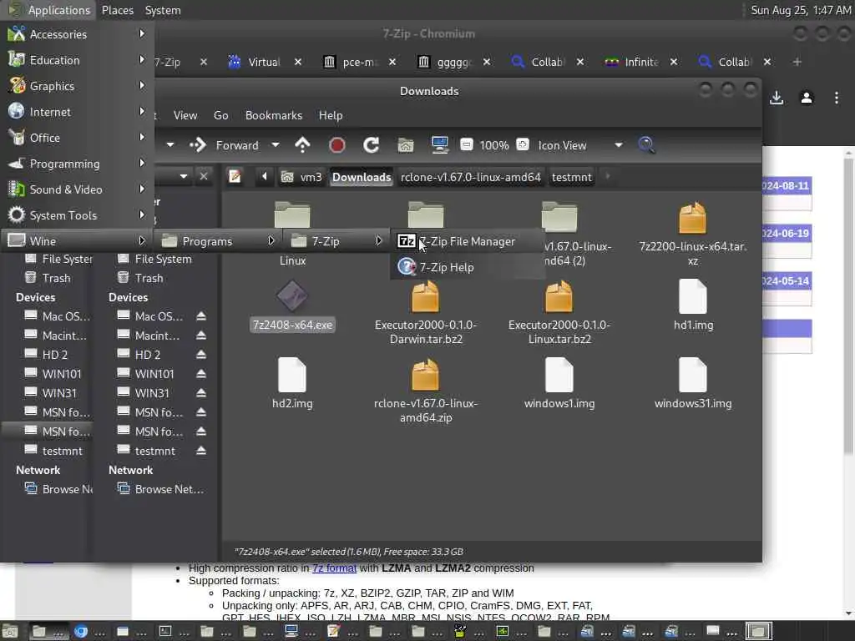
Task: Open the Back history dropdown arrow
Action: 170,145
